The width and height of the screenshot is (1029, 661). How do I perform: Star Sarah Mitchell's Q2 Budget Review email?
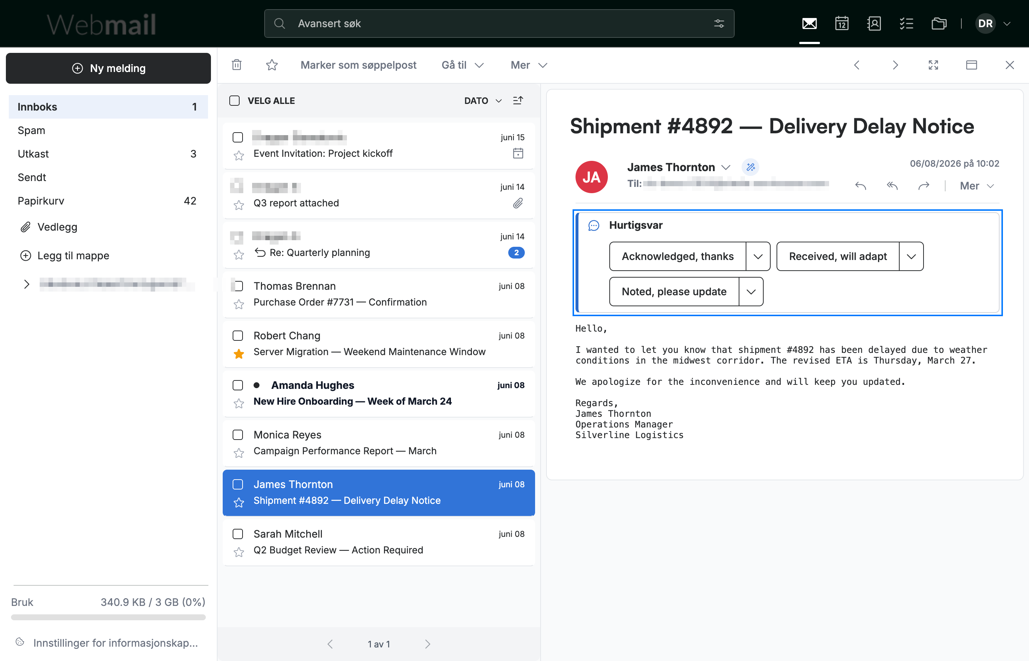[x=239, y=552]
